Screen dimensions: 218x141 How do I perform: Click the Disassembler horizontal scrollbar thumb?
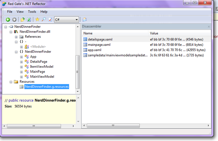[x=113, y=126]
